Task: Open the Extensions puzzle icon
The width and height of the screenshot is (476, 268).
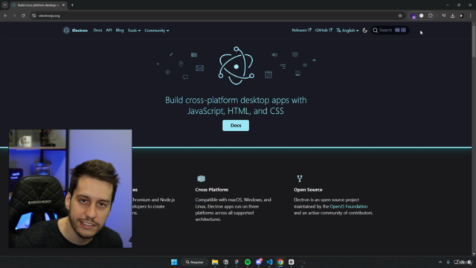Action: pyautogui.click(x=430, y=16)
